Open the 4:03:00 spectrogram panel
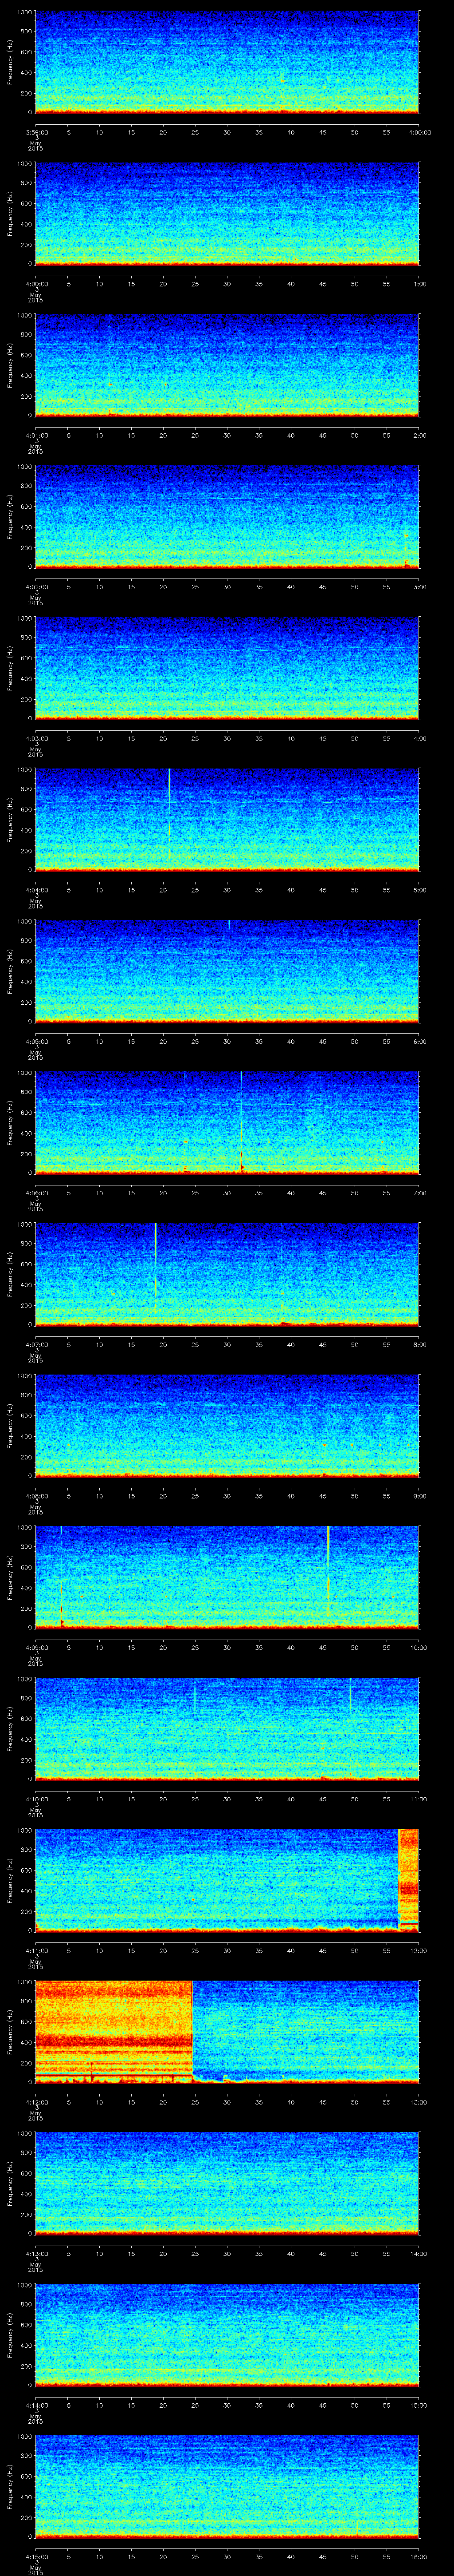454x2576 pixels. 227,668
